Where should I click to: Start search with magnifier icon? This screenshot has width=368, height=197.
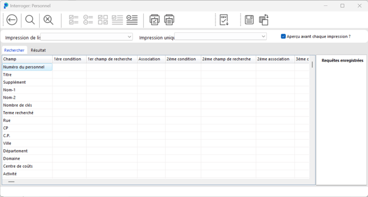coord(30,20)
